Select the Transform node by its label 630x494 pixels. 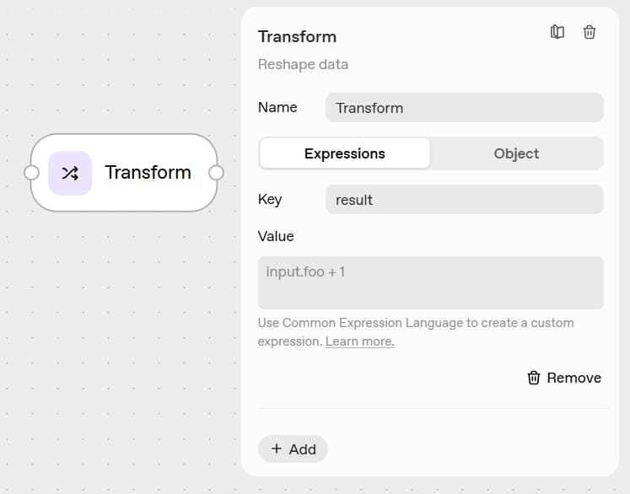148,173
